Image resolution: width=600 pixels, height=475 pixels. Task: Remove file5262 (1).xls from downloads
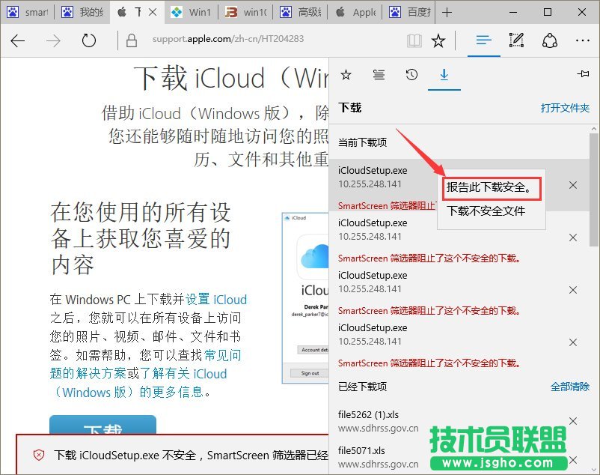pyautogui.click(x=573, y=421)
